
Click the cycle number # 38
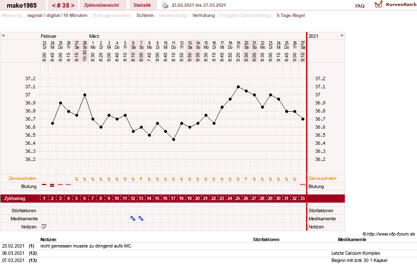(63, 6)
